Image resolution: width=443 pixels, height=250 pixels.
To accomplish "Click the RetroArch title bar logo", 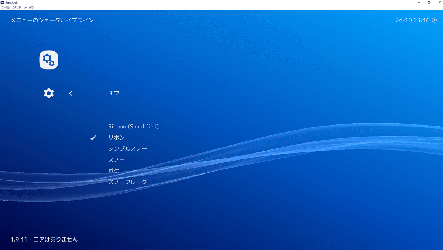I will point(3,2).
